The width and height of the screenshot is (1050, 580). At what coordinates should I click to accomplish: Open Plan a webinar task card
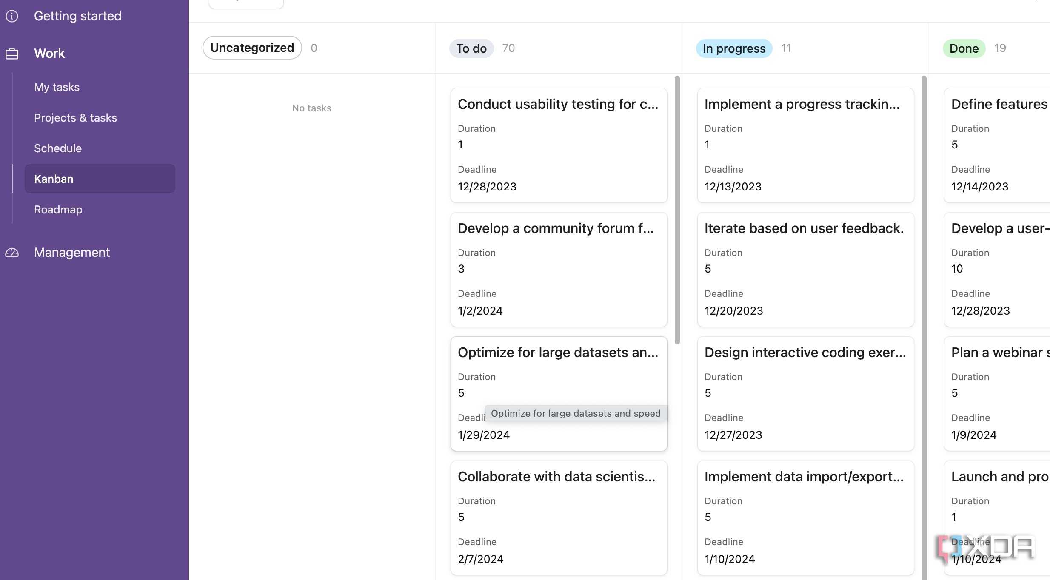(997, 394)
